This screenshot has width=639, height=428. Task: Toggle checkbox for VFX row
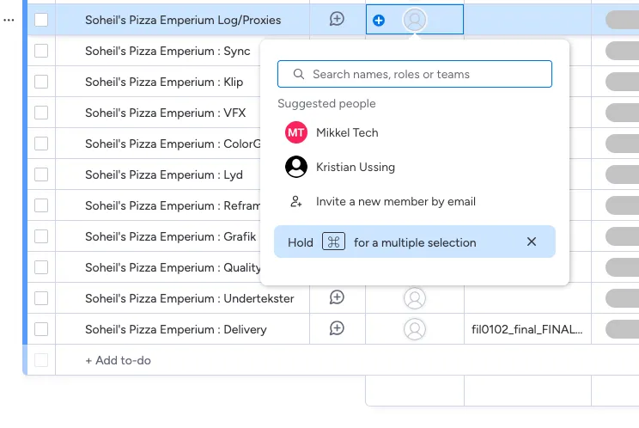click(41, 113)
